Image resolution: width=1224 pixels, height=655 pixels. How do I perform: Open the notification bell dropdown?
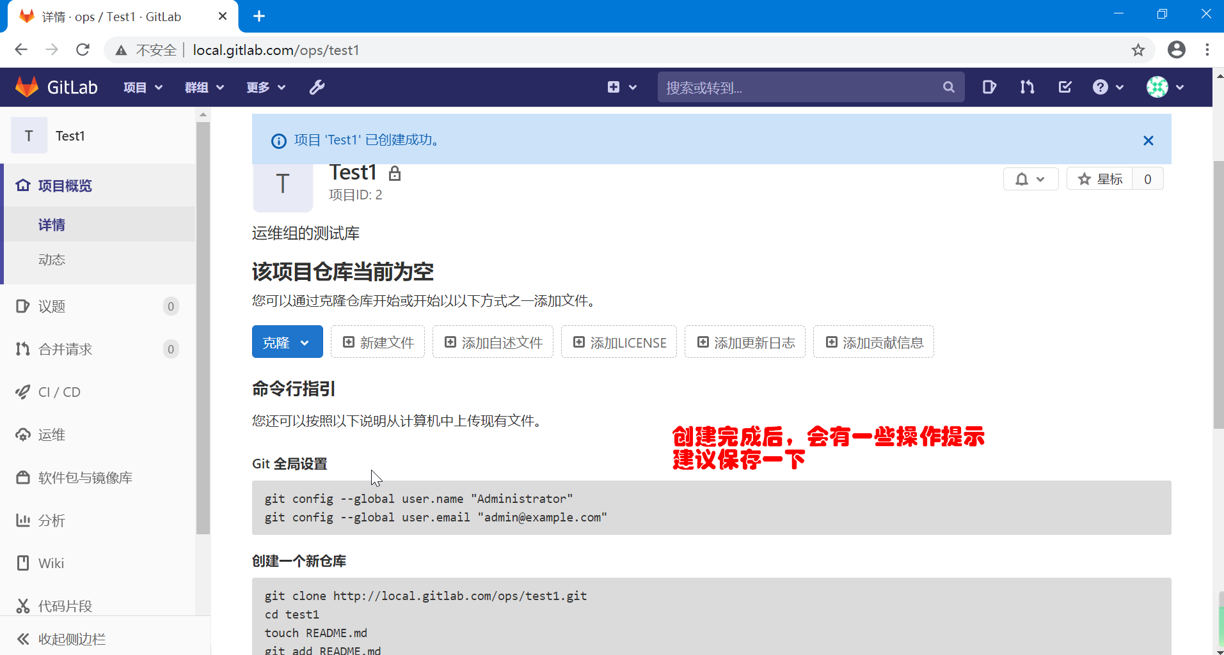tap(1031, 179)
